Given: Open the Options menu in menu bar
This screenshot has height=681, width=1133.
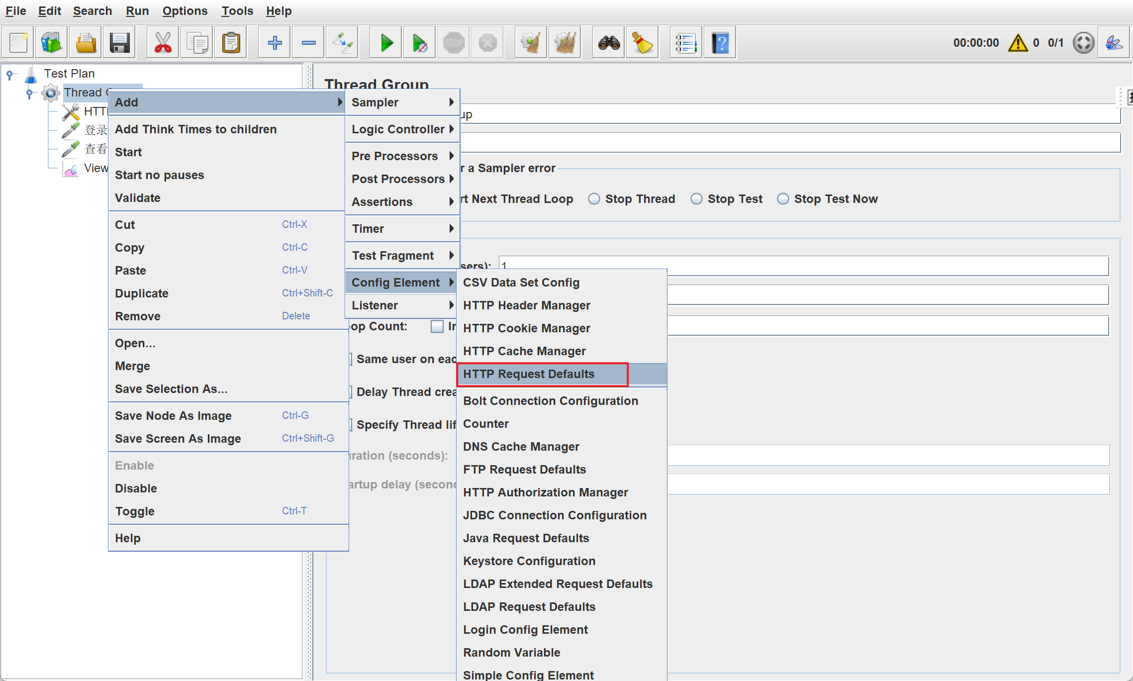Looking at the screenshot, I should coord(185,11).
